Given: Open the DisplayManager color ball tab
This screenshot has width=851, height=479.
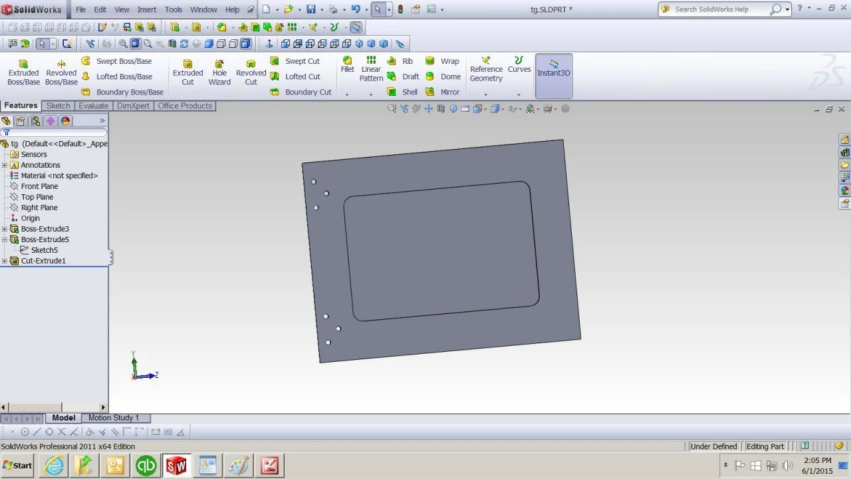Looking at the screenshot, I should (65, 121).
